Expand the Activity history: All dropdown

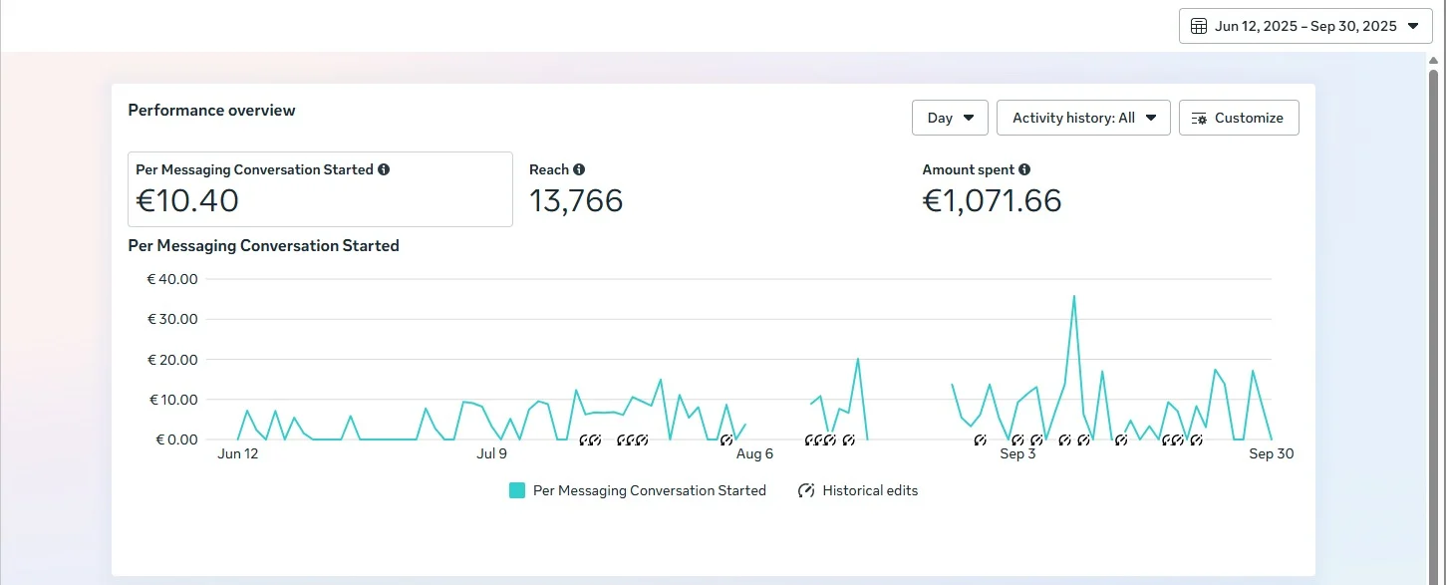pyautogui.click(x=1083, y=118)
